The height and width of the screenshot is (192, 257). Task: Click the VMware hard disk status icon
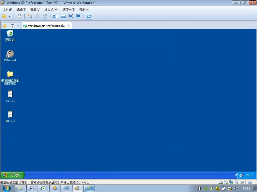click(221, 182)
